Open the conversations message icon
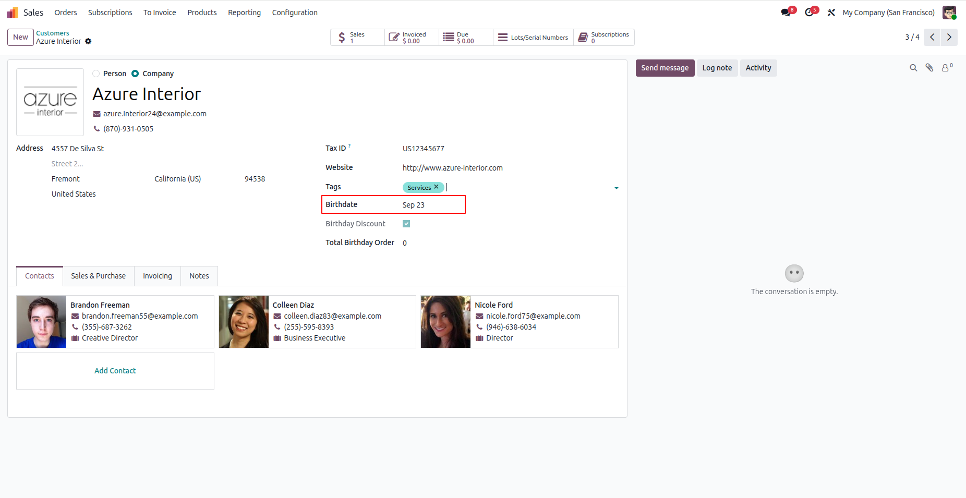This screenshot has height=498, width=966. [786, 13]
